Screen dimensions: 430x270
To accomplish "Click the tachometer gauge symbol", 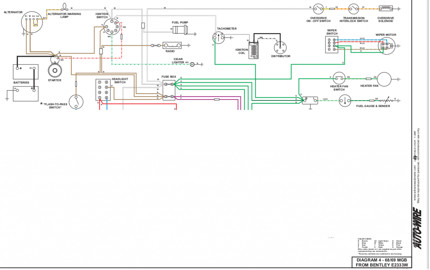I will (218, 37).
